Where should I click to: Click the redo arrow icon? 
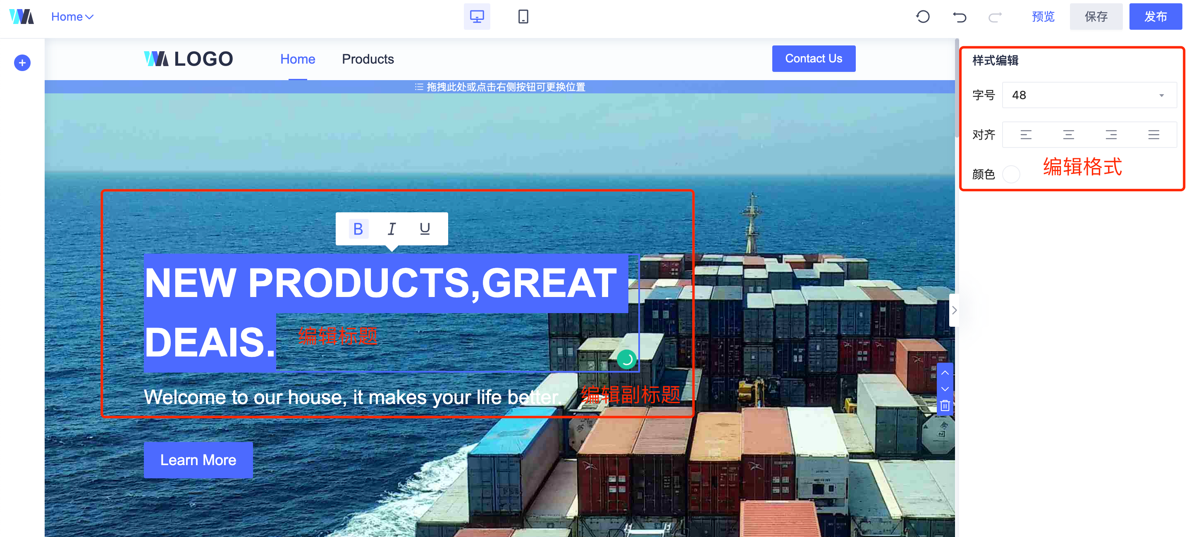coord(995,17)
